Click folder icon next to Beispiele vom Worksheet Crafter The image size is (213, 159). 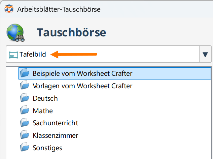pos(25,73)
